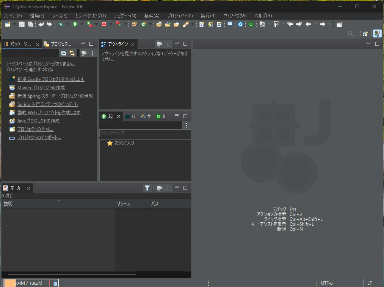Toggle Link with Editor in Package Explorer
The width and height of the screenshot is (384, 287).
(72, 53)
